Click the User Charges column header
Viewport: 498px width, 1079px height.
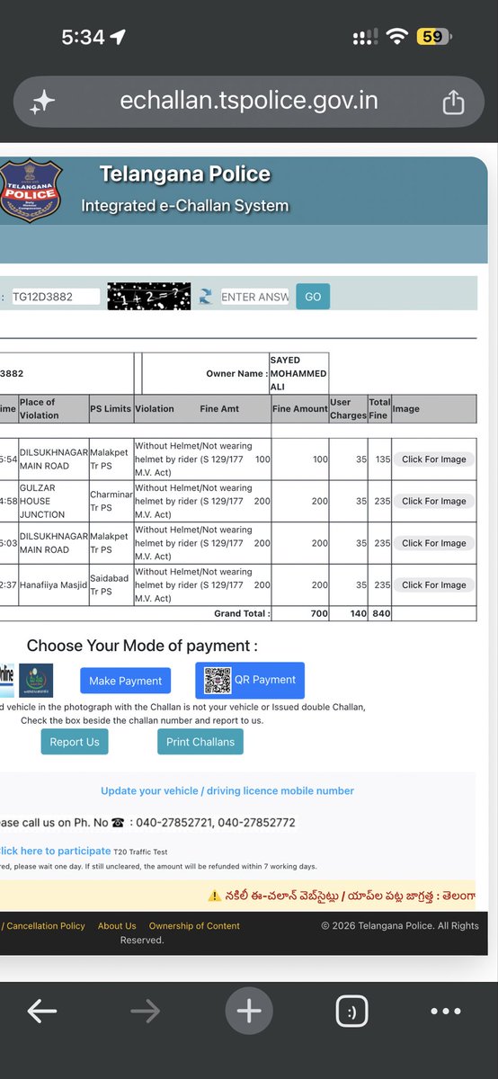[x=348, y=409]
